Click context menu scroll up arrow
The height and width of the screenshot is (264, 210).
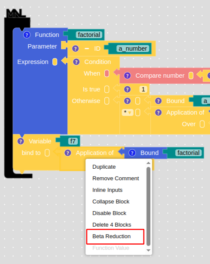[x=148, y=163]
